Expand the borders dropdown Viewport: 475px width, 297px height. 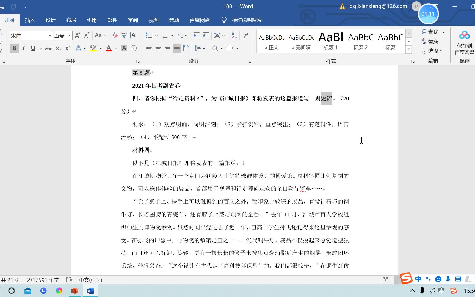(x=237, y=49)
